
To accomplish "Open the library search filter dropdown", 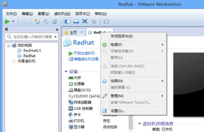I will click(x=56, y=37).
